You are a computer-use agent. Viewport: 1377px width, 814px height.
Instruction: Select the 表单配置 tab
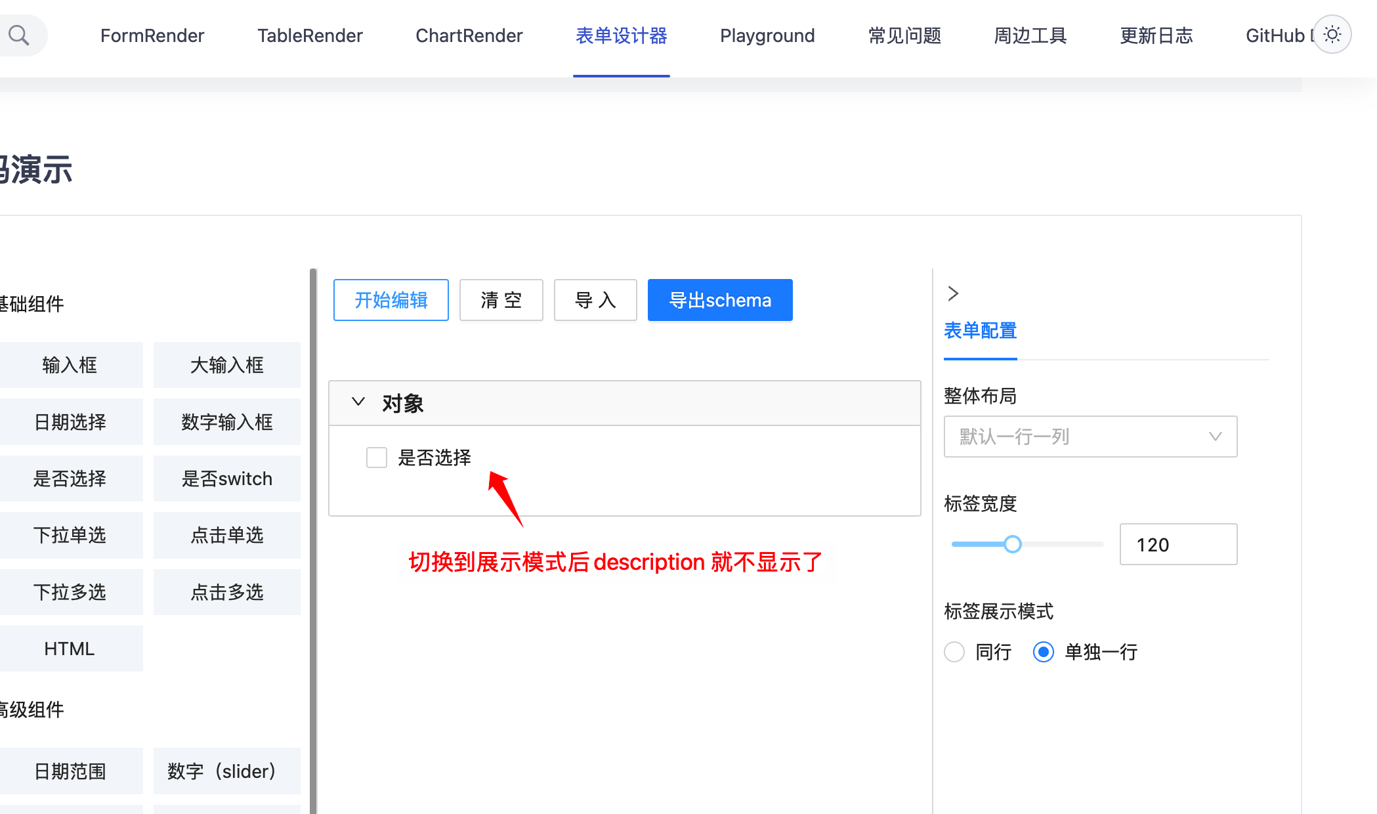tap(981, 330)
